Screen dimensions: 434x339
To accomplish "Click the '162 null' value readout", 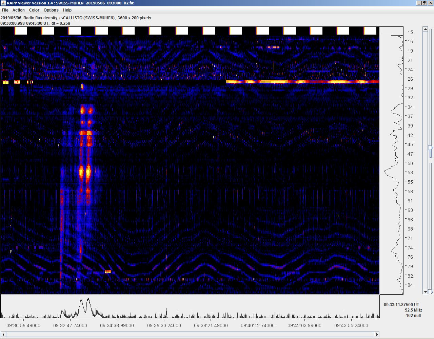I will tap(413, 316).
